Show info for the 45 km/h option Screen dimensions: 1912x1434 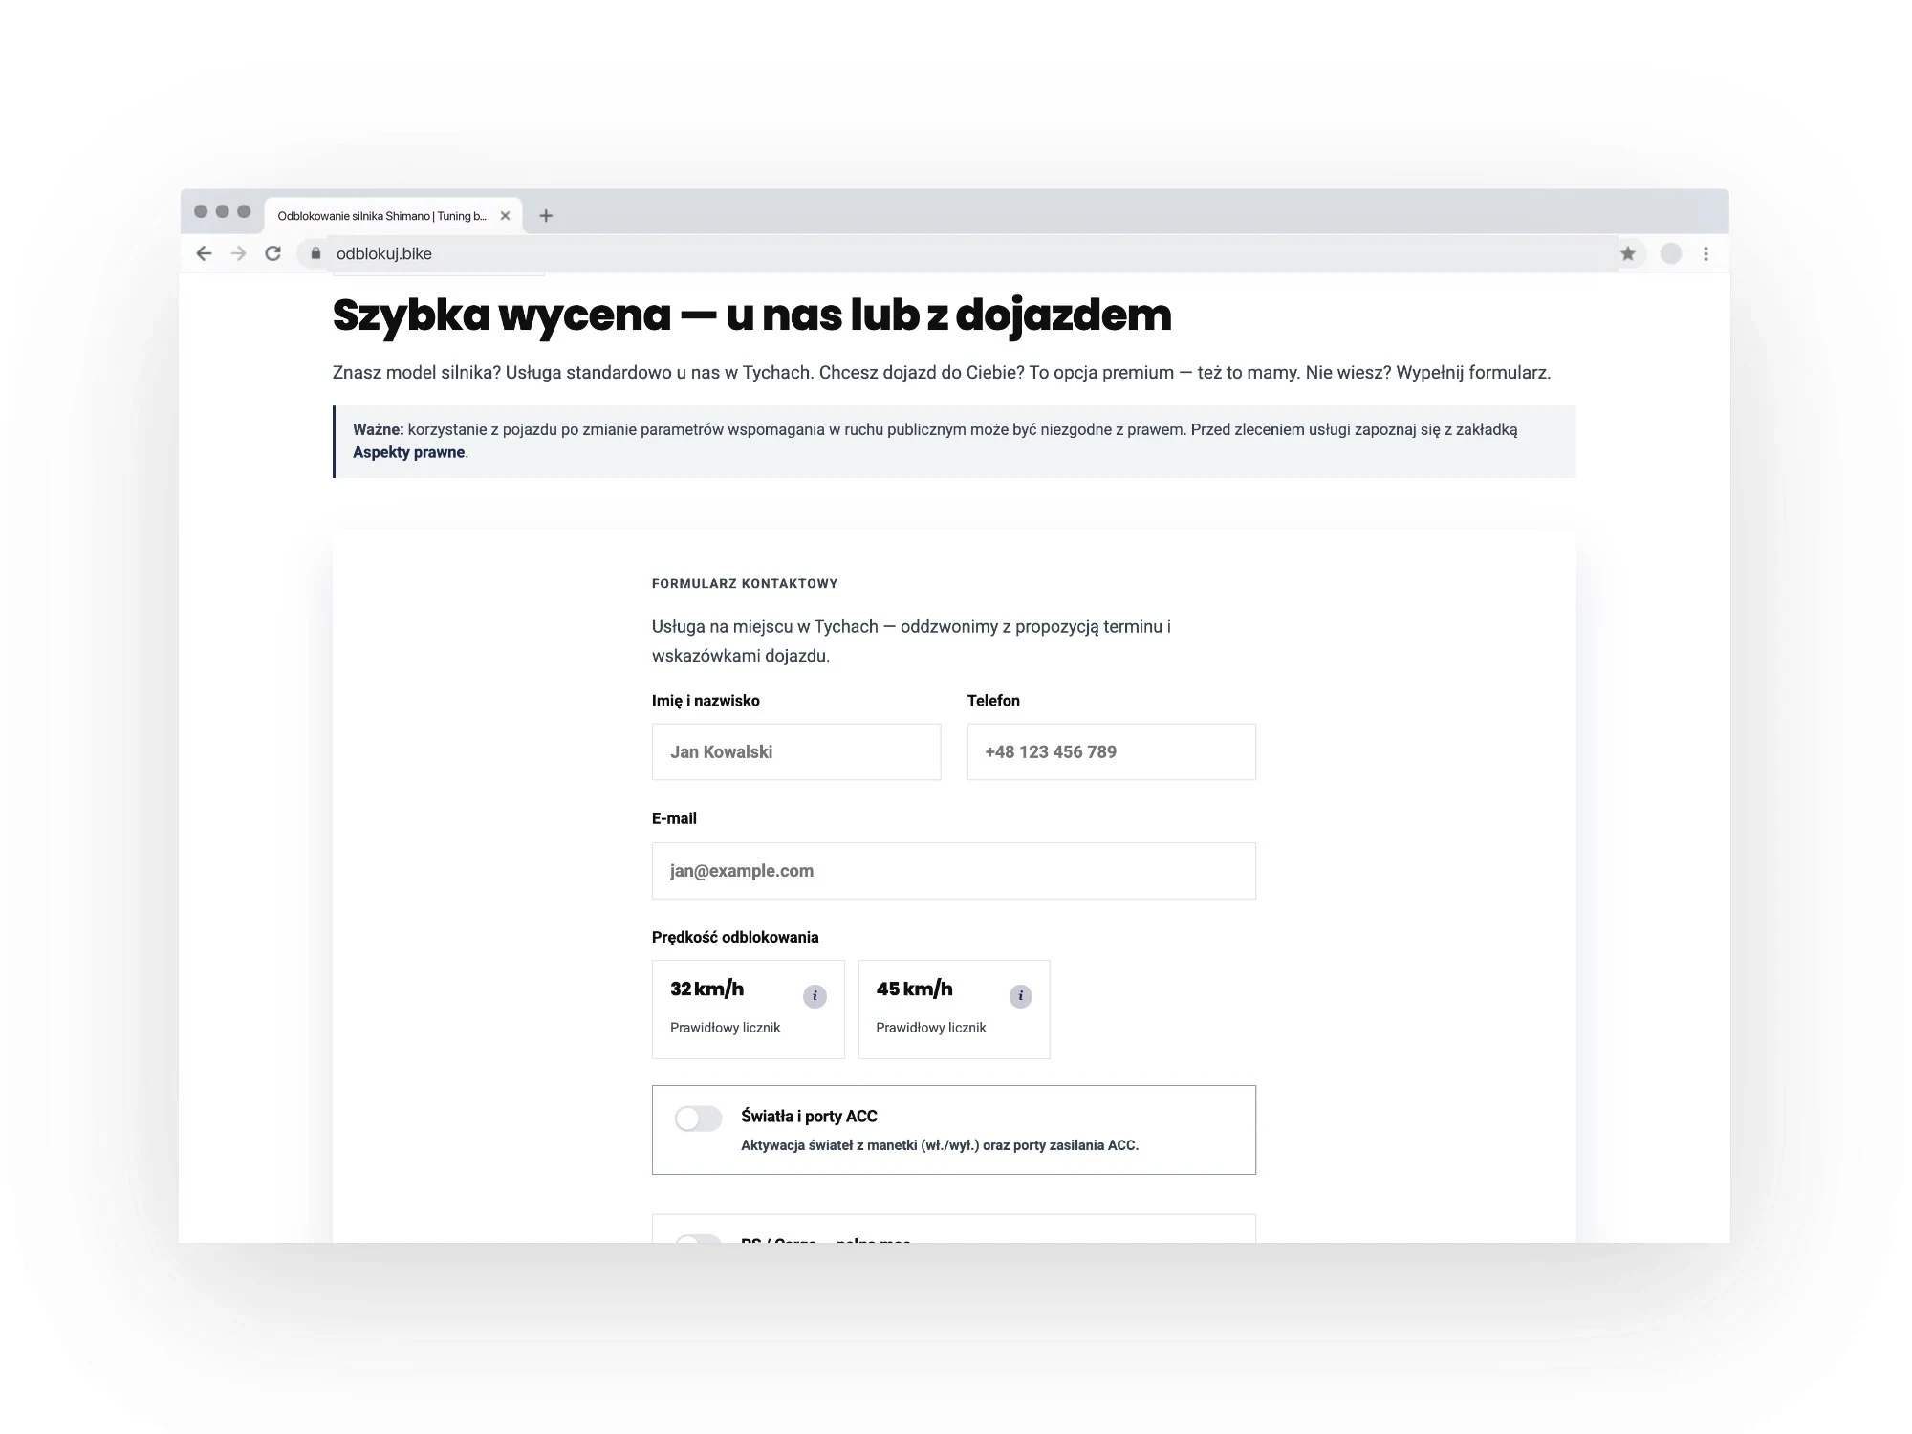click(1020, 996)
